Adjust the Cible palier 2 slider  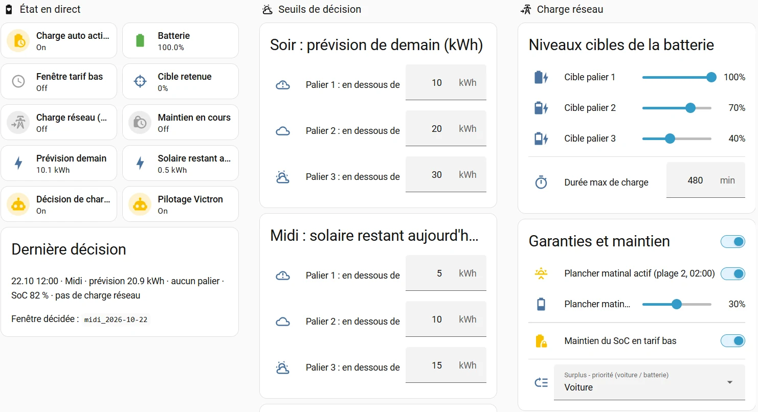pyautogui.click(x=677, y=108)
